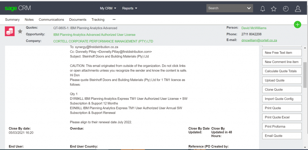The width and height of the screenshot is (308, 150).
Task: Type in the Search input field
Action: pos(226,8)
